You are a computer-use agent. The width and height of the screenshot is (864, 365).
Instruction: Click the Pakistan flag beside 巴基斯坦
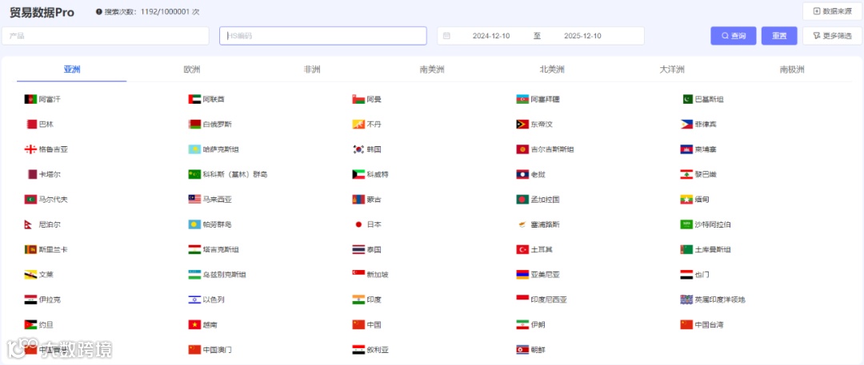click(687, 99)
